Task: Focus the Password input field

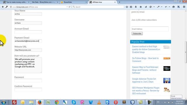Action: 28,80
